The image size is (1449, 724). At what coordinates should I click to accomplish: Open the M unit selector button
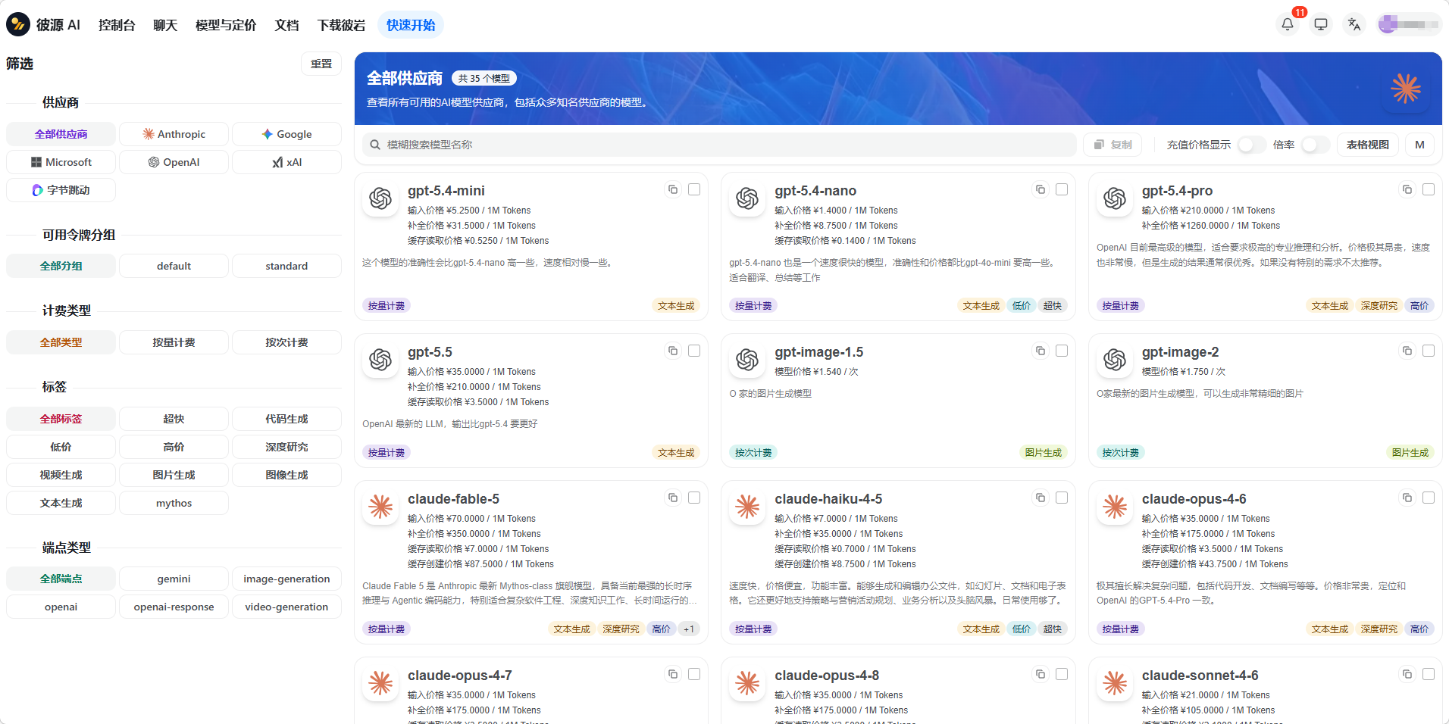coord(1419,145)
